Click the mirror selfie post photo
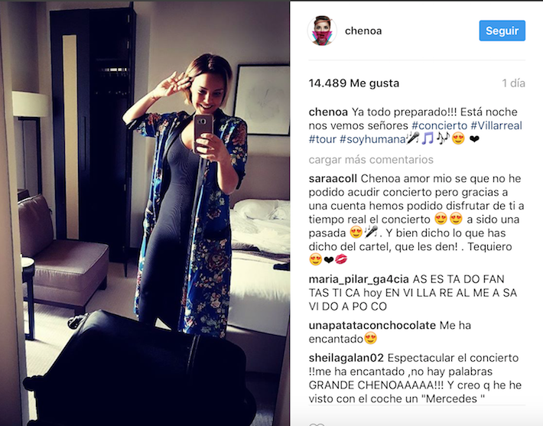The height and width of the screenshot is (426, 543). 145,213
